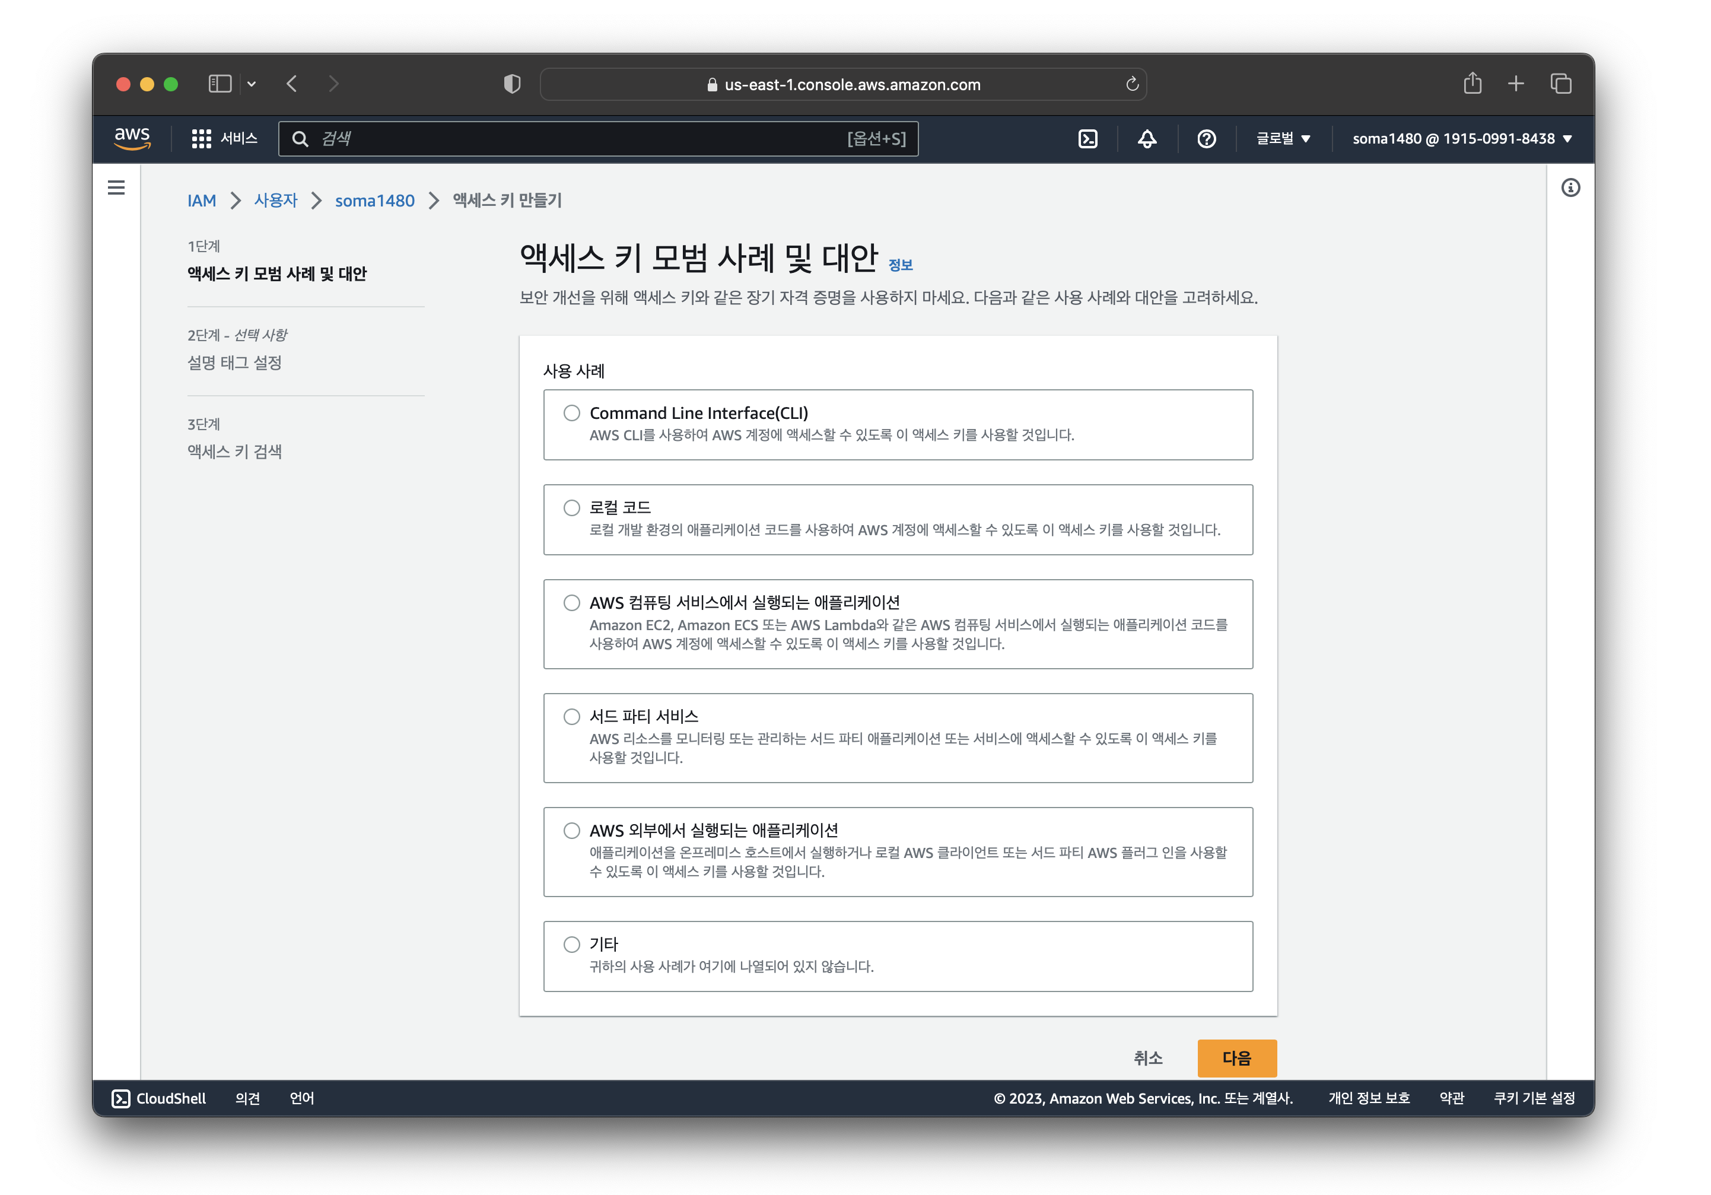Select the 서드 파티 서비스 radio option
This screenshot has height=1195, width=1711.
[x=571, y=716]
